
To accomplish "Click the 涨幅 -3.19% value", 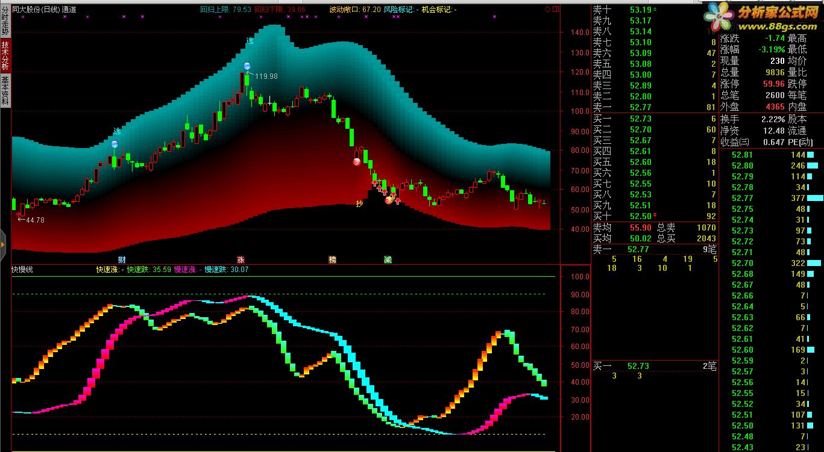I will (772, 49).
